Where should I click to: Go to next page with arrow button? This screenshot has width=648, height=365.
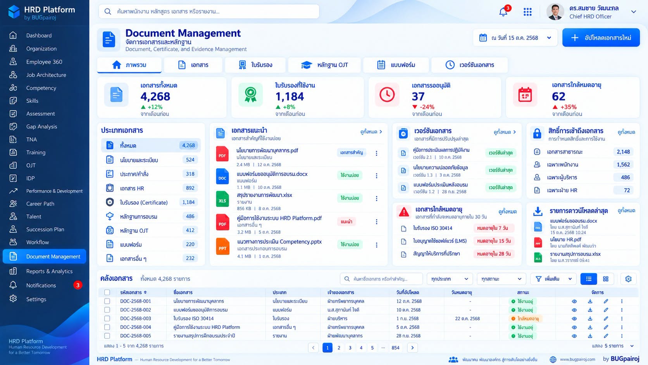(x=412, y=348)
